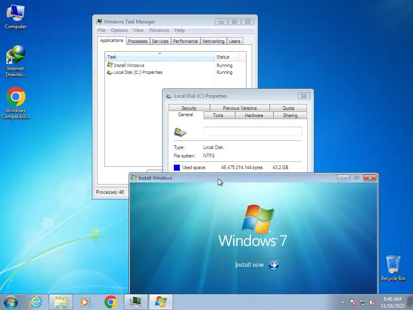Open the Help menu in Task Manager

coord(179,30)
